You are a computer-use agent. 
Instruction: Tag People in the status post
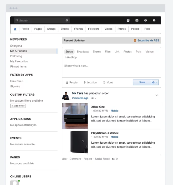point(72,83)
